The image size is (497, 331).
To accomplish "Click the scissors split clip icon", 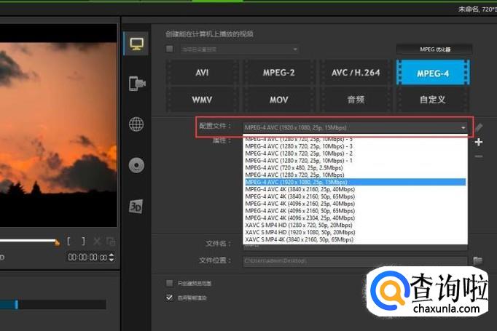I will pyautogui.click(x=97, y=241).
